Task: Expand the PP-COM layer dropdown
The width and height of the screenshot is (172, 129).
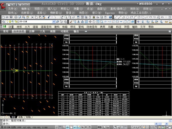Action: (x=54, y=22)
